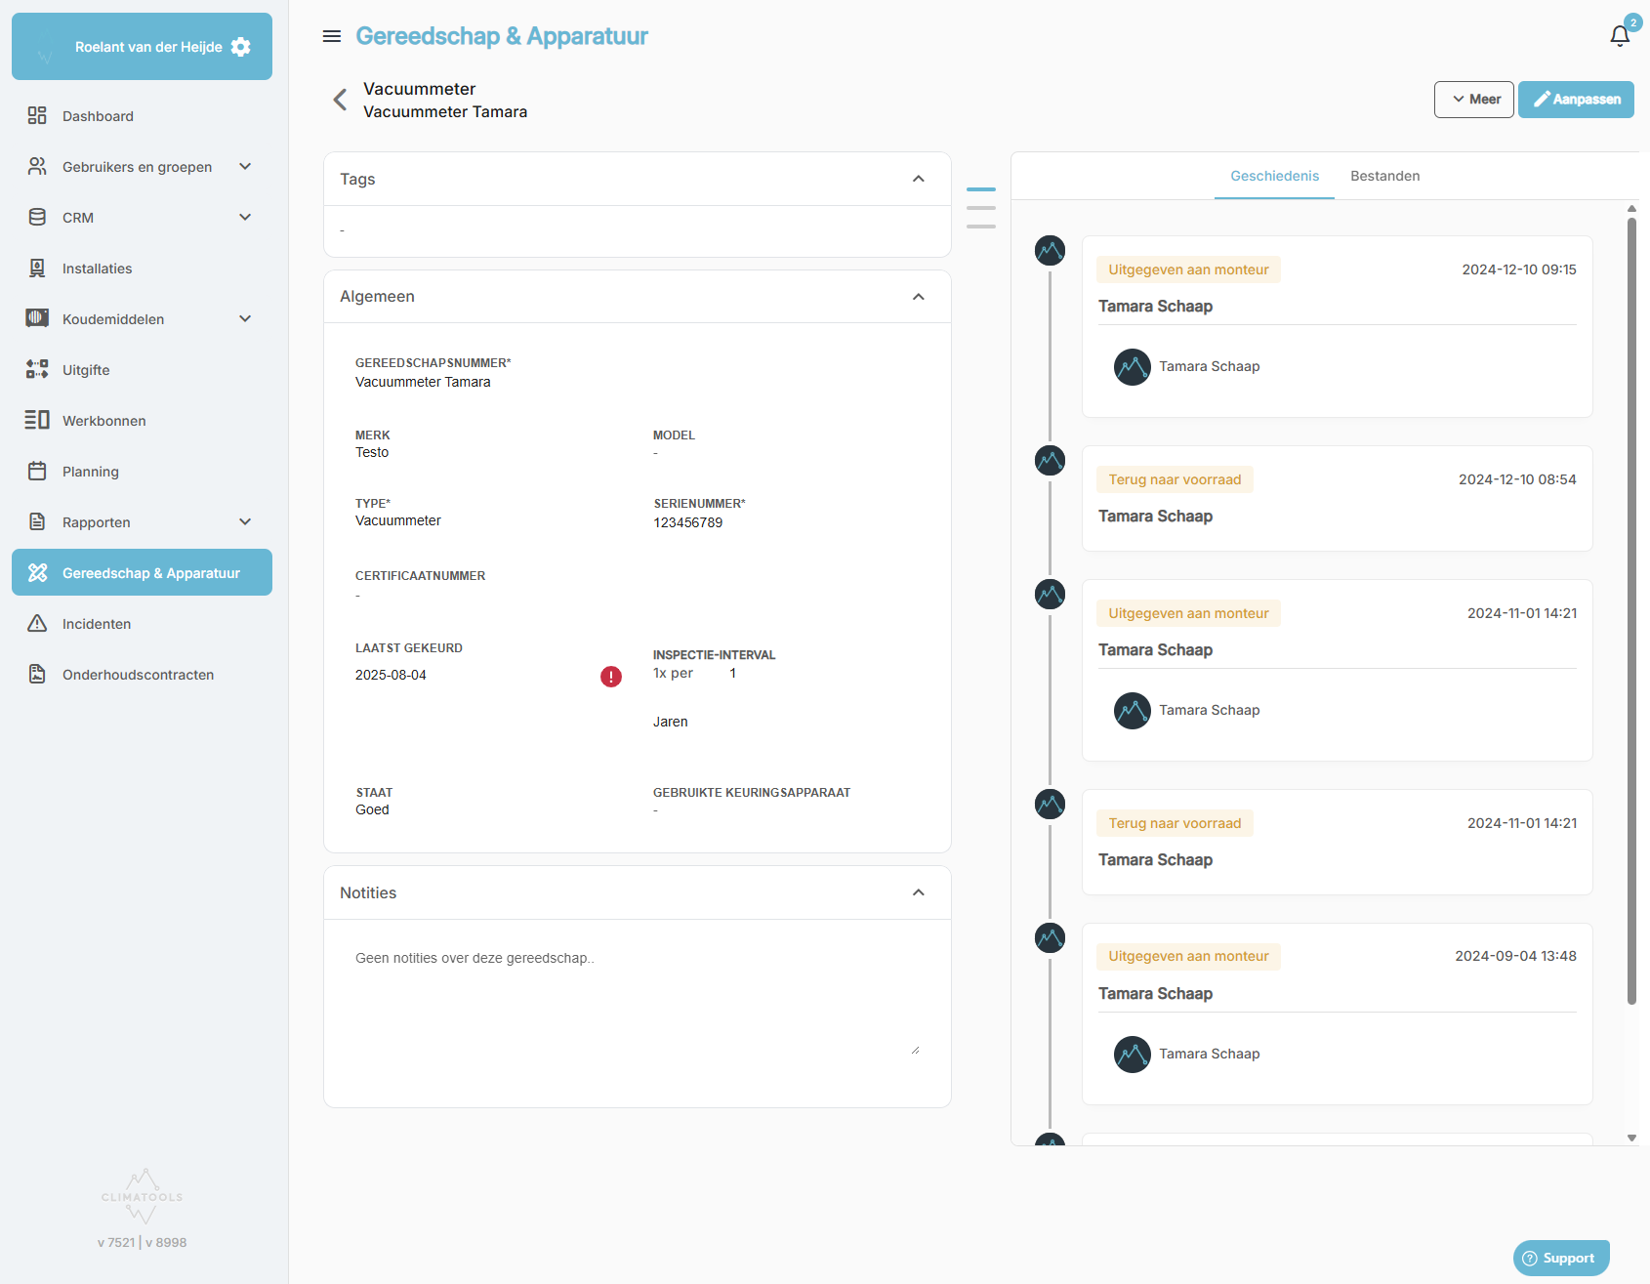Open Dashboard from sidebar icon

(x=37, y=115)
